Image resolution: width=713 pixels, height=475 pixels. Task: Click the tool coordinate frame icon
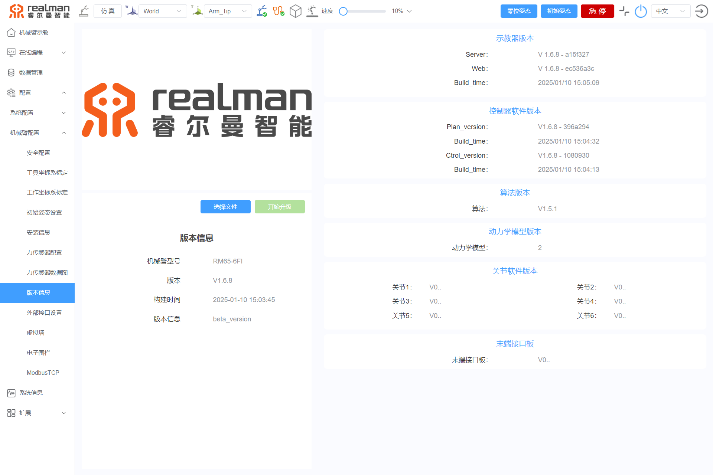(x=197, y=11)
